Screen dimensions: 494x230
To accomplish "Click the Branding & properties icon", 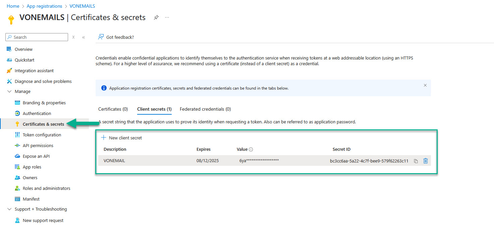I will coord(17,103).
